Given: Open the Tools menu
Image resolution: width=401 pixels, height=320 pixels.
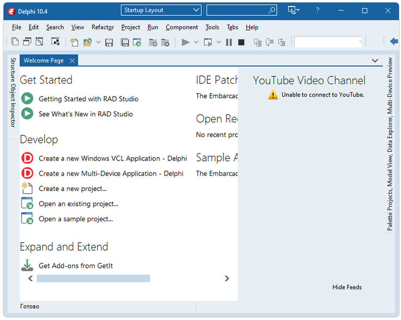Looking at the screenshot, I should click(212, 27).
